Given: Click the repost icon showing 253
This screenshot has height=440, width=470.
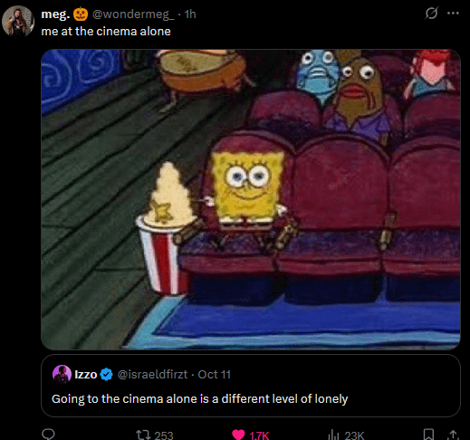Looking at the screenshot, I should tap(141, 435).
